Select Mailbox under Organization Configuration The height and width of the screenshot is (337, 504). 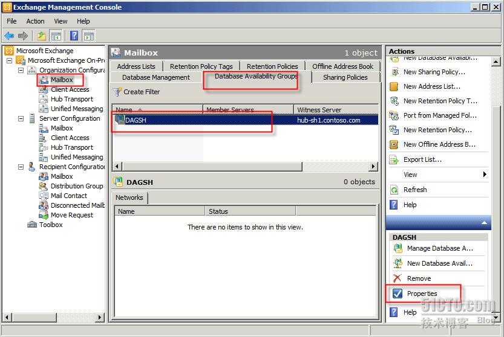tap(62, 80)
